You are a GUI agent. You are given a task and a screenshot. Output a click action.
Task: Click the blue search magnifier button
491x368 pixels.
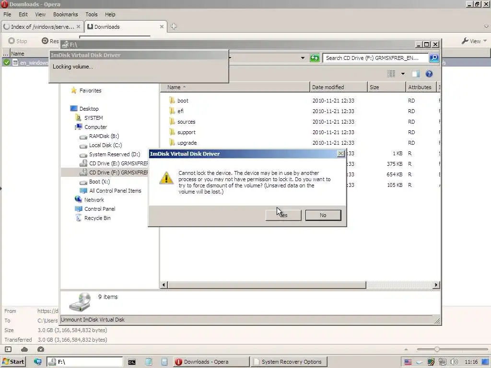(434, 58)
